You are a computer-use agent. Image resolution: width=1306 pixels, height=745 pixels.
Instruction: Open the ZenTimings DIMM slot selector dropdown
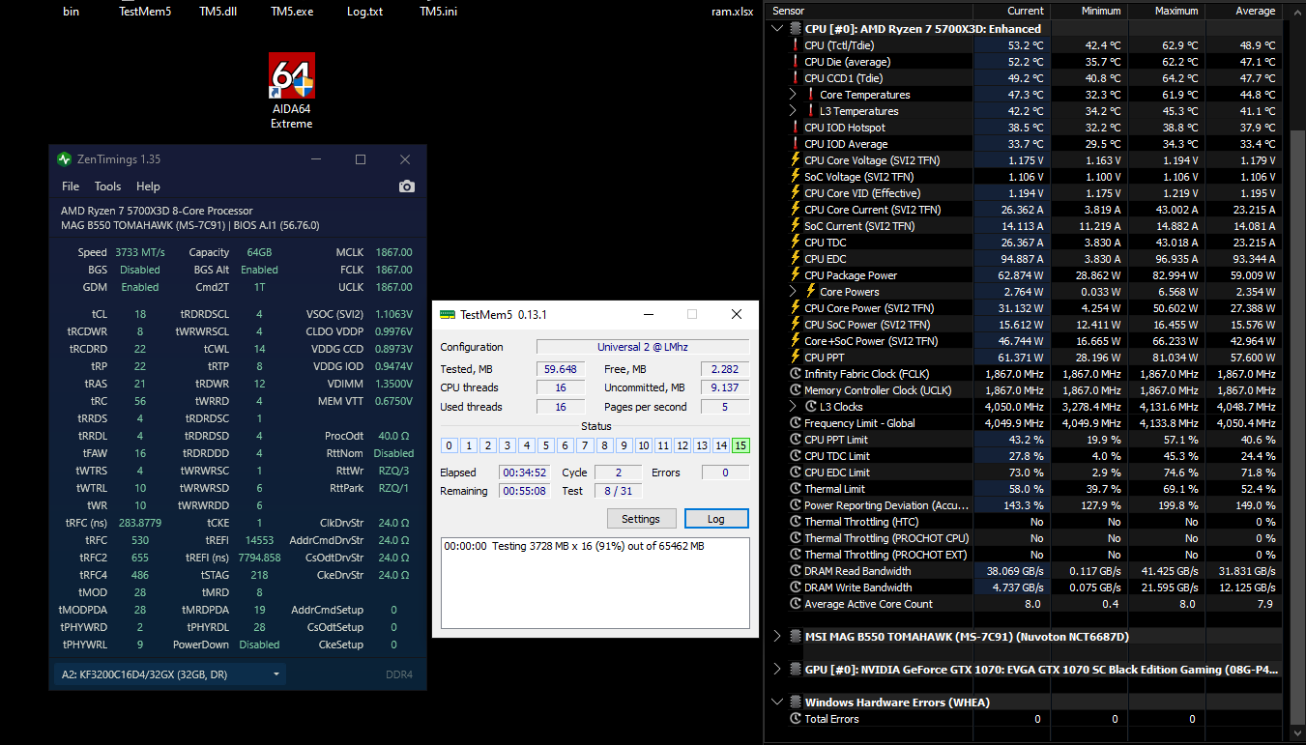tap(170, 674)
